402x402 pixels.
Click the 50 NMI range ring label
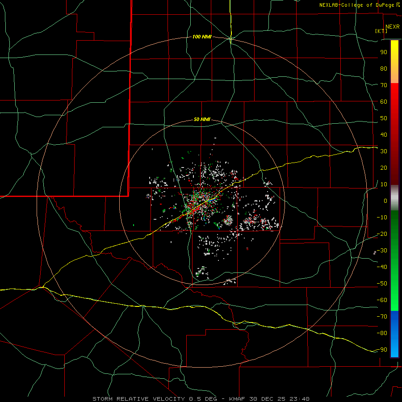click(x=202, y=119)
